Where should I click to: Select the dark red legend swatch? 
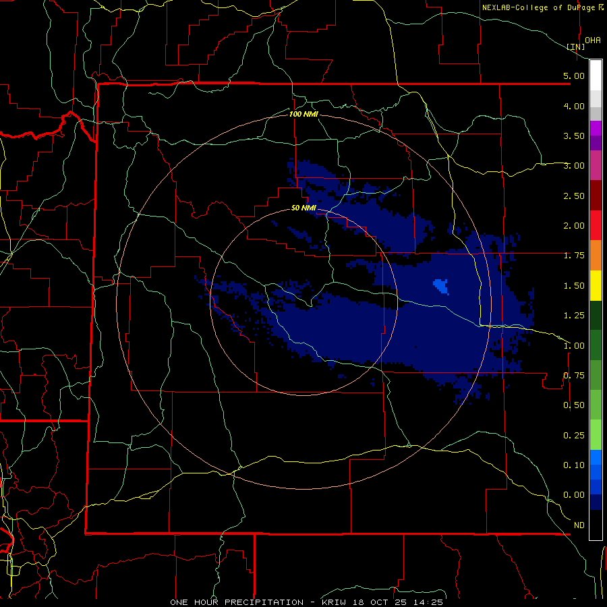click(x=596, y=196)
